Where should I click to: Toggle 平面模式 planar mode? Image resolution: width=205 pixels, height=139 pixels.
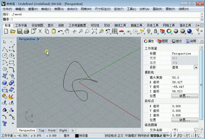(x=131, y=136)
